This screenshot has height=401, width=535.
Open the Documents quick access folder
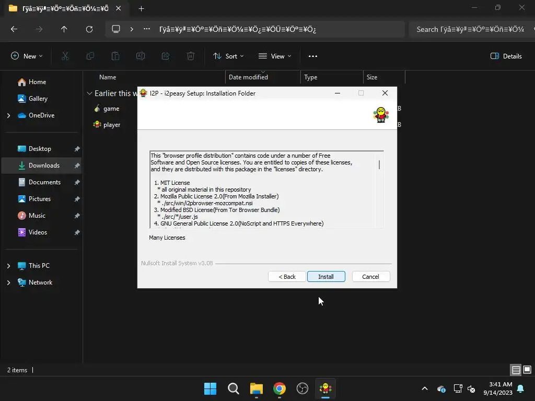coord(44,182)
